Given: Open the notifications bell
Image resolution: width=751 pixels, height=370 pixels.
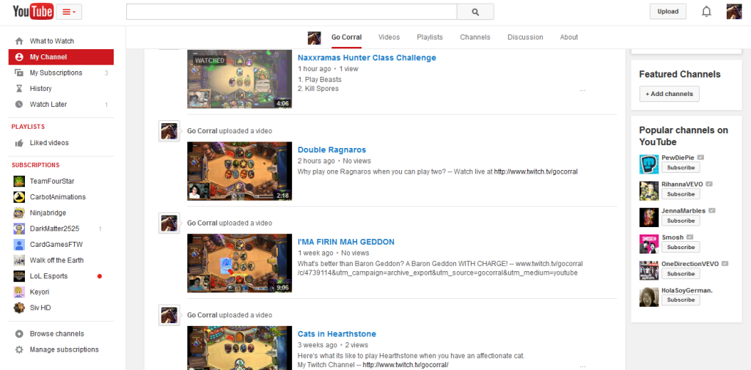Looking at the screenshot, I should (706, 12).
